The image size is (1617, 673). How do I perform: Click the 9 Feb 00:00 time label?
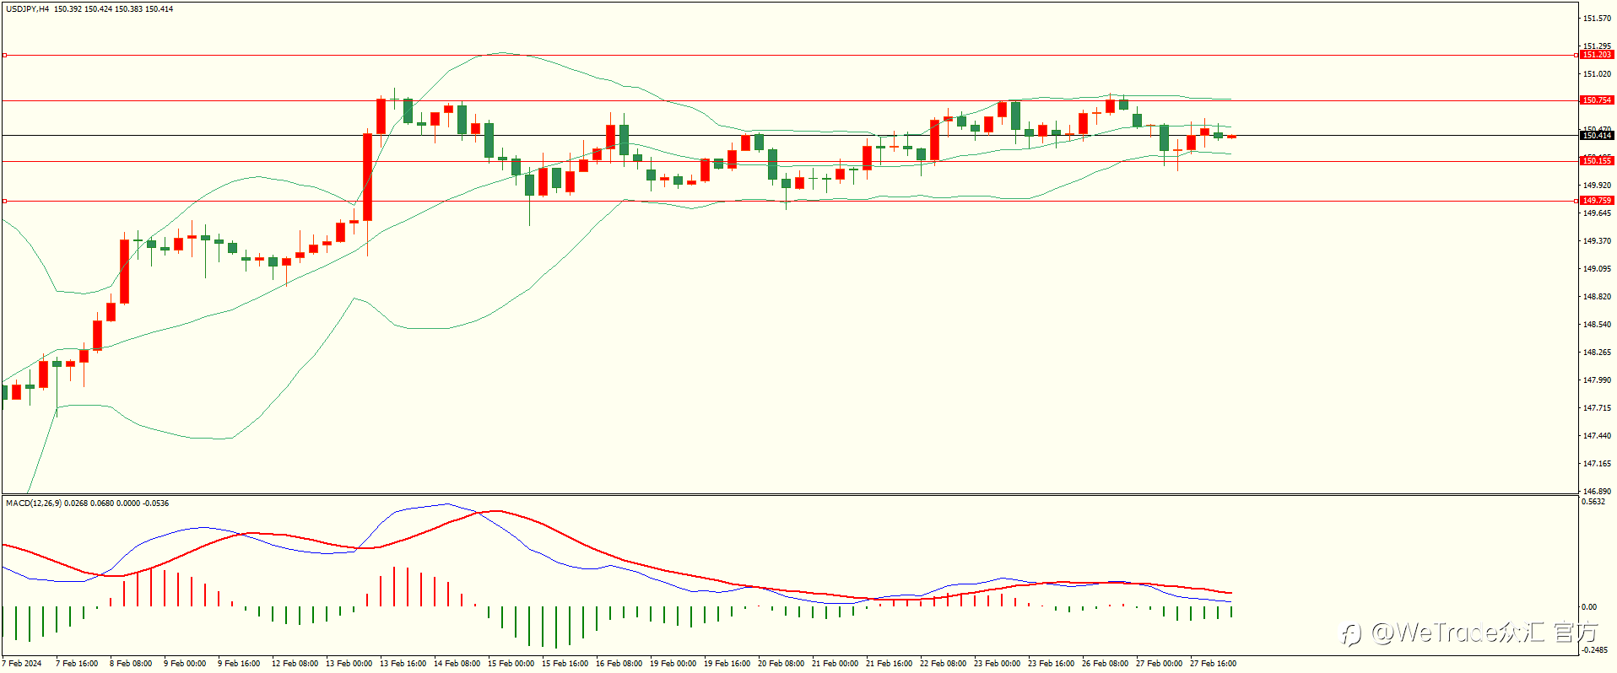(x=185, y=664)
